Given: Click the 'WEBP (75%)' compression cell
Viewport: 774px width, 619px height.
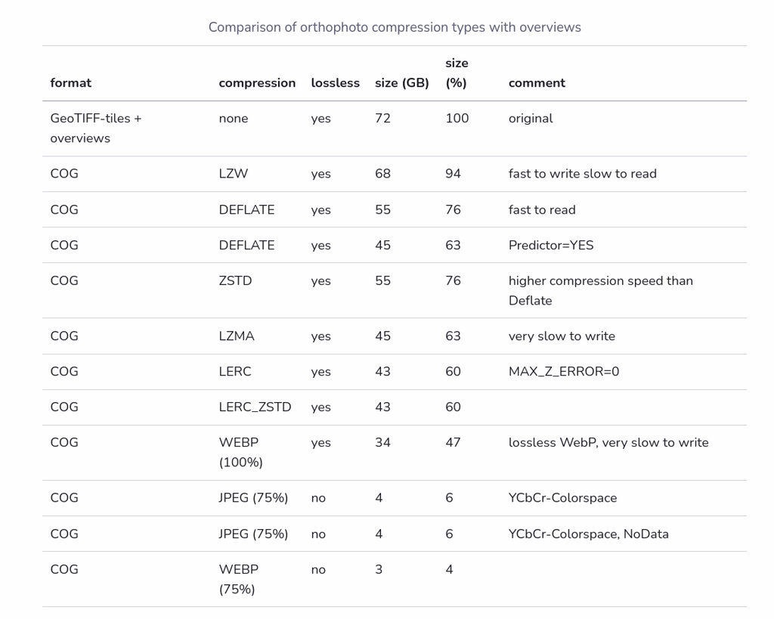Looking at the screenshot, I should [x=238, y=580].
